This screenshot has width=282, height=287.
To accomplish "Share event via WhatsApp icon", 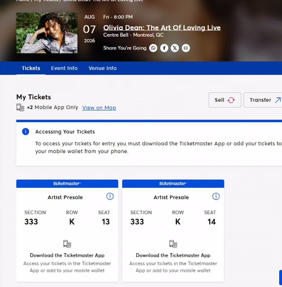I will 153,48.
